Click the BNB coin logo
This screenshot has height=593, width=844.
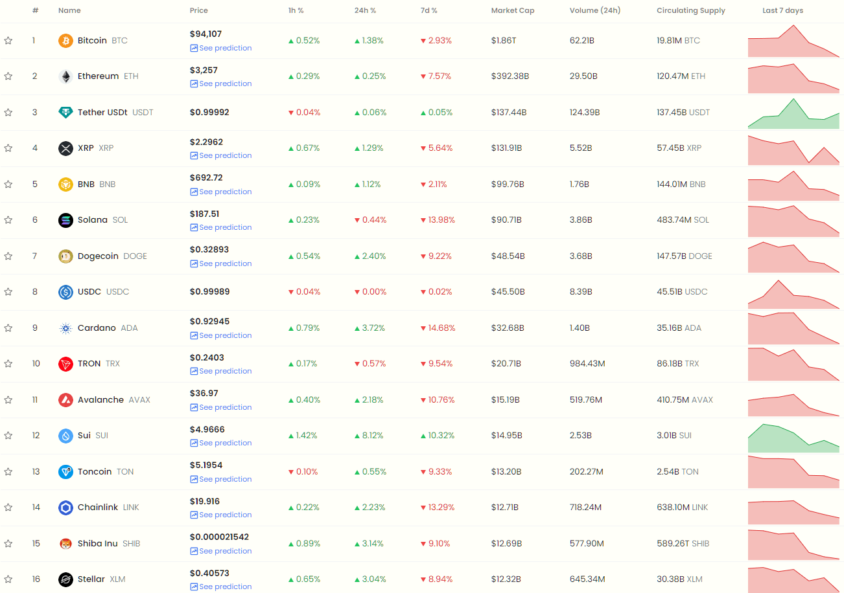pos(65,185)
